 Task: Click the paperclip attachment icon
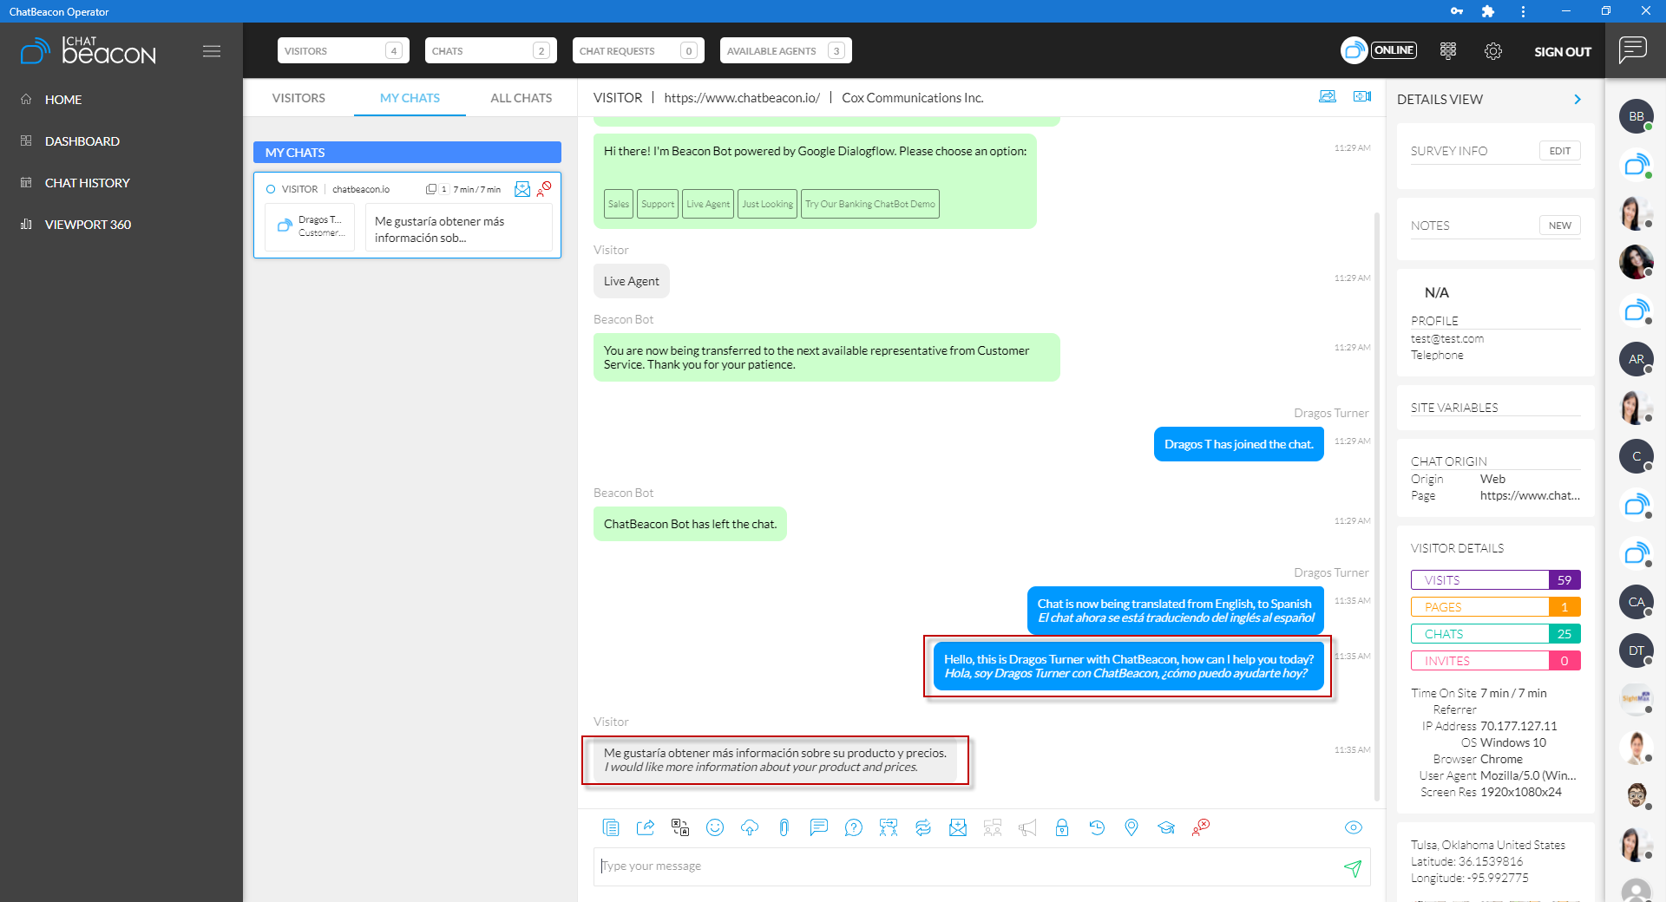tap(784, 827)
